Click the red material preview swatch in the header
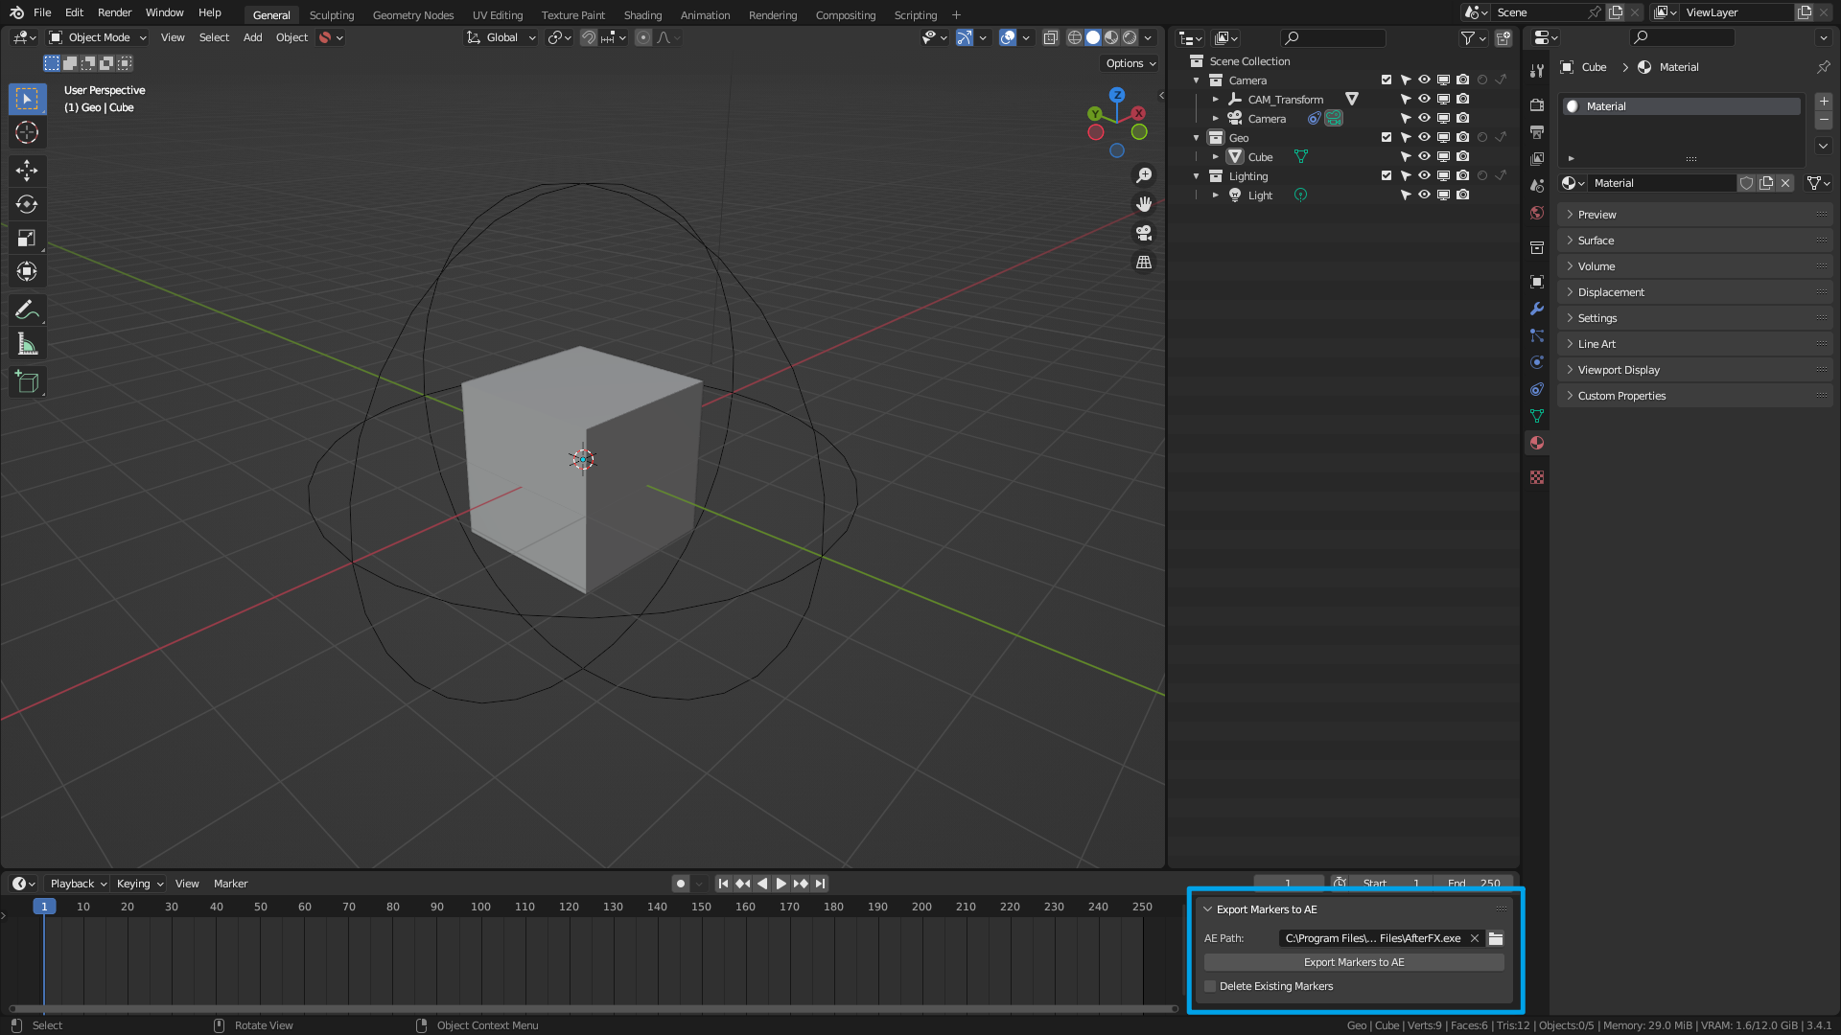 [326, 37]
